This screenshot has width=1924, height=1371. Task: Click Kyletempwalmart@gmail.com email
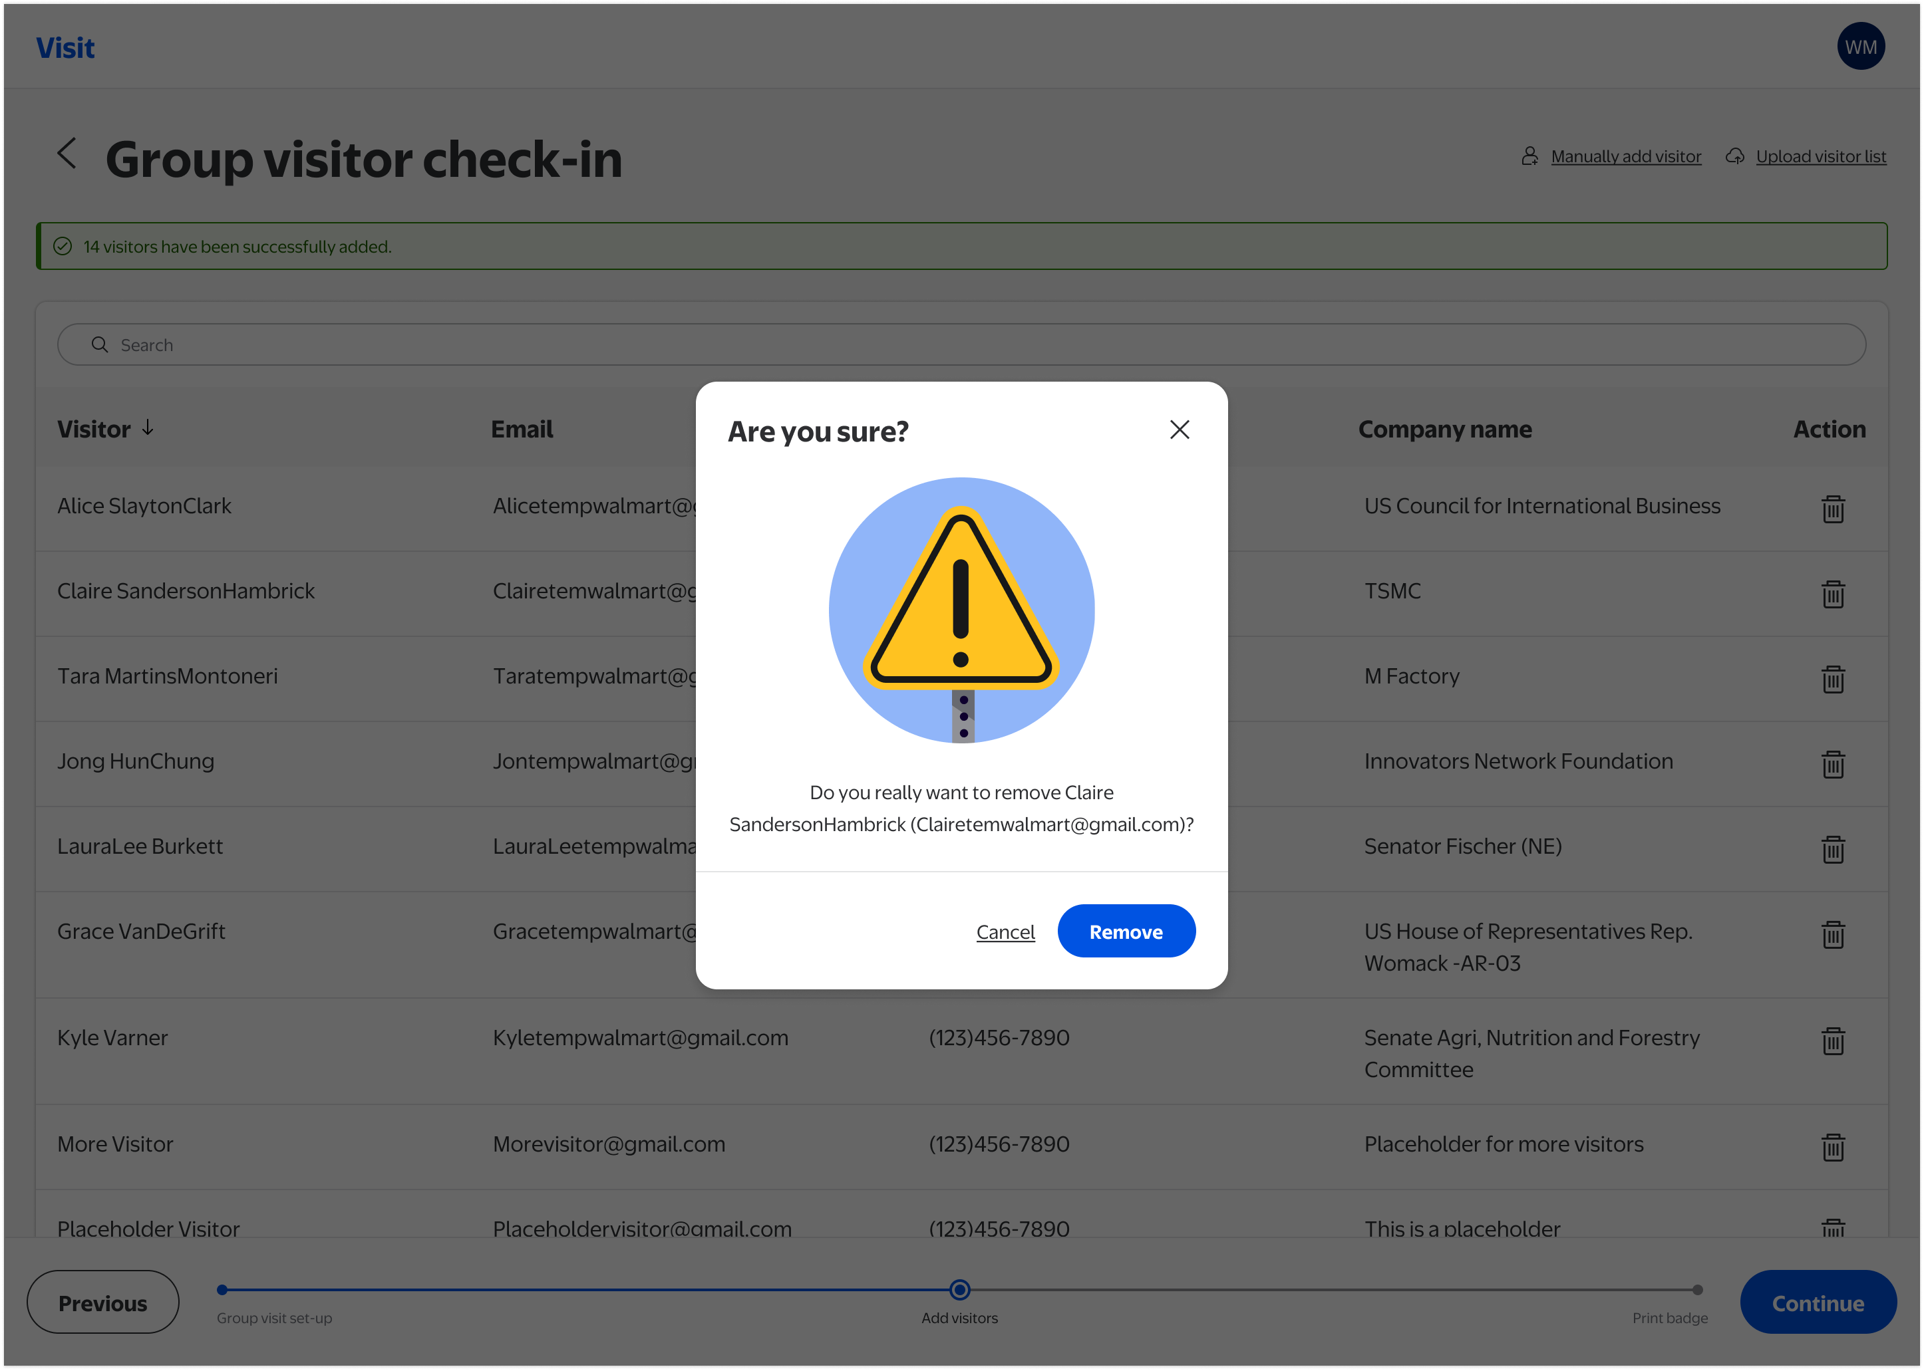pyautogui.click(x=640, y=1037)
